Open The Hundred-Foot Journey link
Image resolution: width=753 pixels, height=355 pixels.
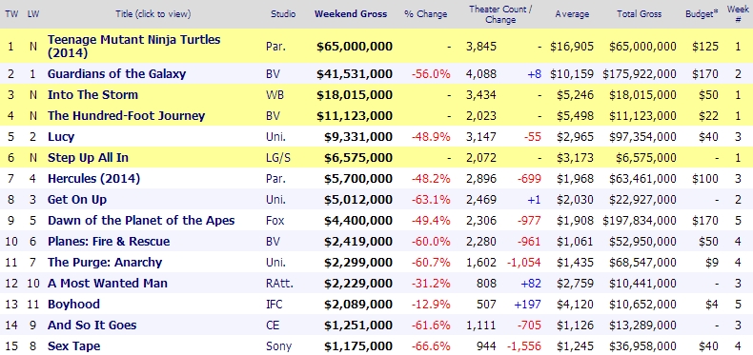[126, 115]
